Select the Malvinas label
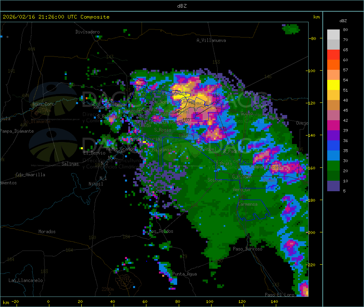Screen dimensions: 364x307 [x=162, y=150]
